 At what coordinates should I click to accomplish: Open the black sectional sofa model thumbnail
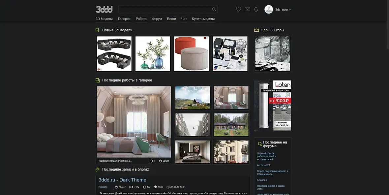[114, 54]
